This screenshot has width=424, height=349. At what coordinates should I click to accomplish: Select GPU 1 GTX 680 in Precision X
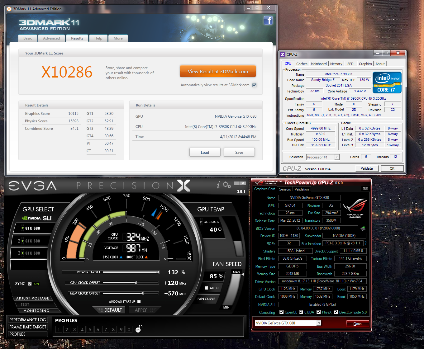(x=34, y=228)
